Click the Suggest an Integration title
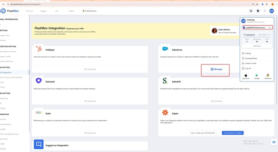Image resolution: width=278 pixels, height=152 pixels. pos(57,145)
